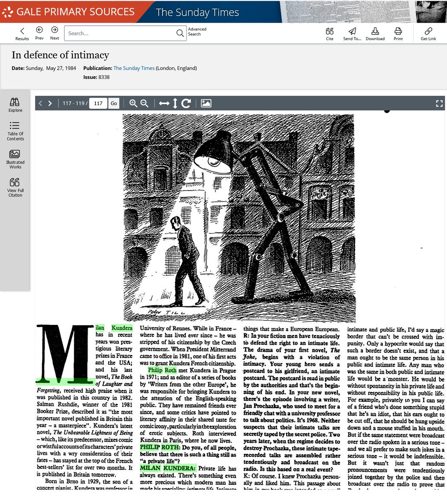
Task: Fit page to height
Action: click(175, 103)
